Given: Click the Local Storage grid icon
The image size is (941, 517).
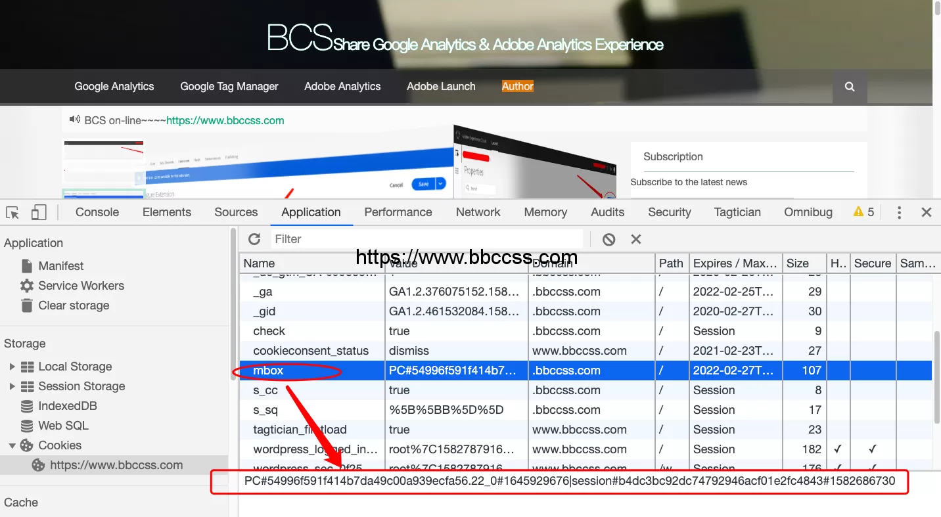Looking at the screenshot, I should click(27, 367).
